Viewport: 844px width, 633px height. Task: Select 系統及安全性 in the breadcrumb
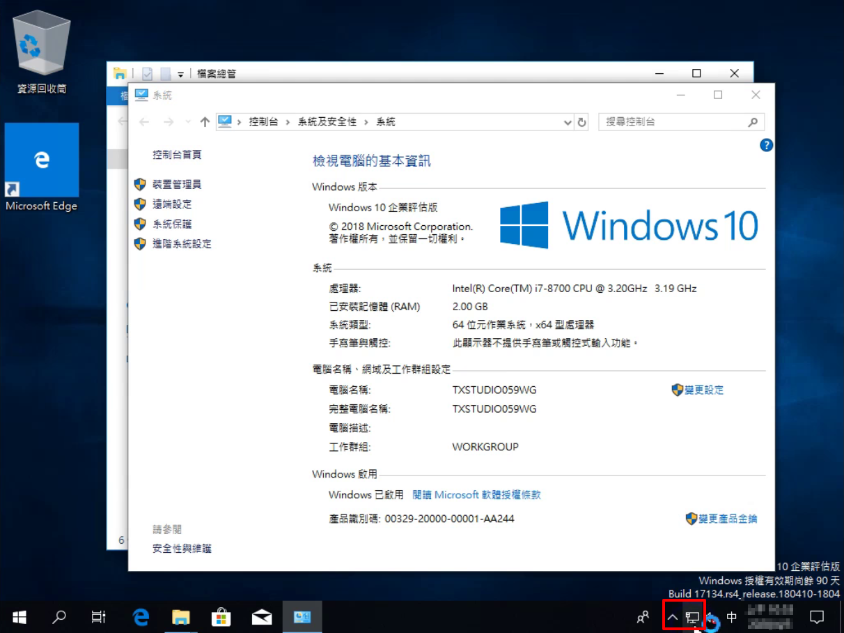click(x=327, y=122)
